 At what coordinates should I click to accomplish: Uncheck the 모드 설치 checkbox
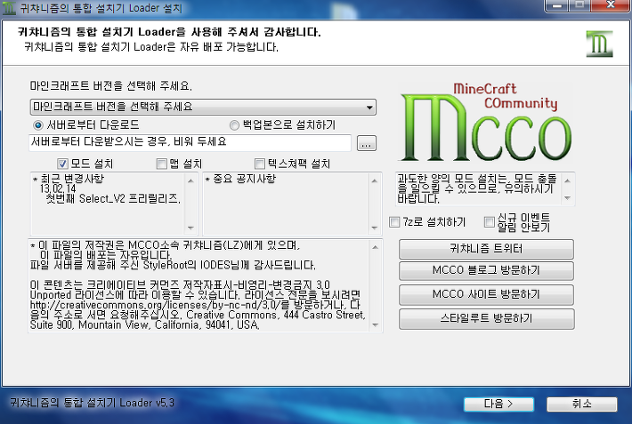(62, 164)
